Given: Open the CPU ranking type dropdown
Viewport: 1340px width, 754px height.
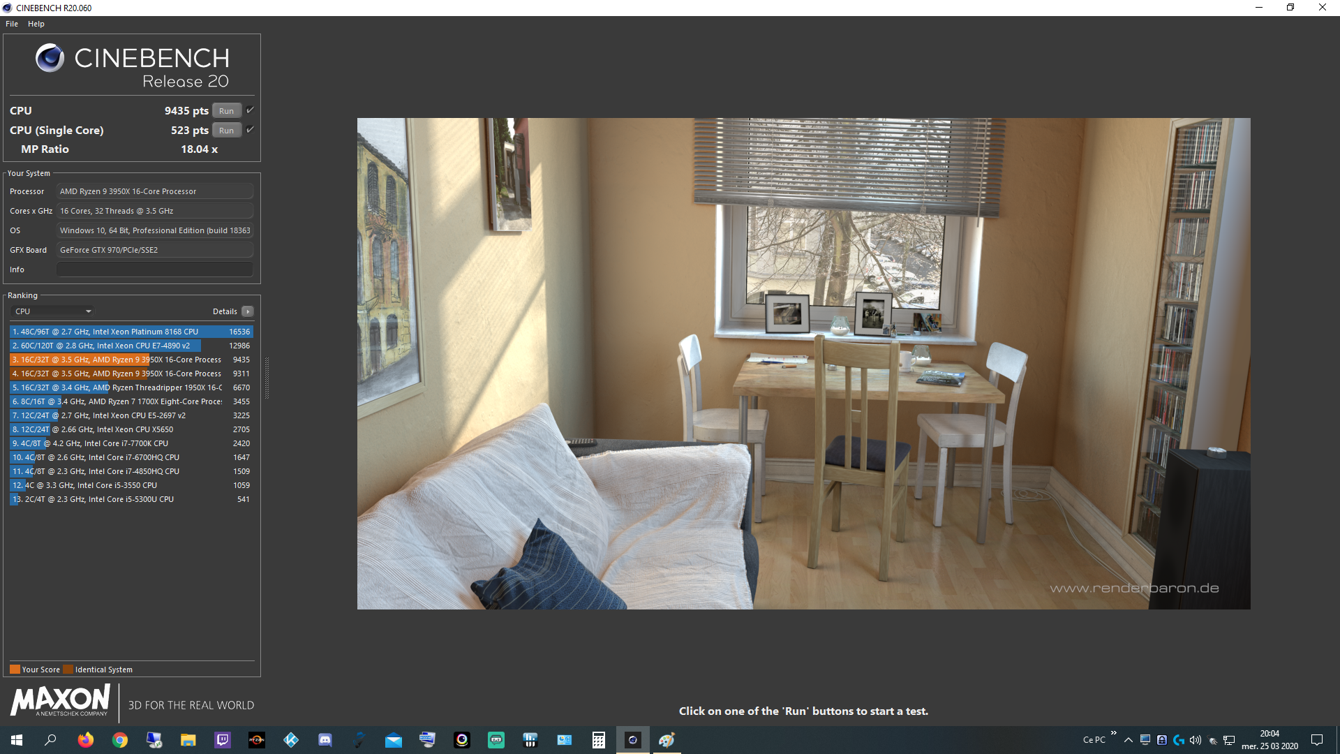Looking at the screenshot, I should coord(53,311).
